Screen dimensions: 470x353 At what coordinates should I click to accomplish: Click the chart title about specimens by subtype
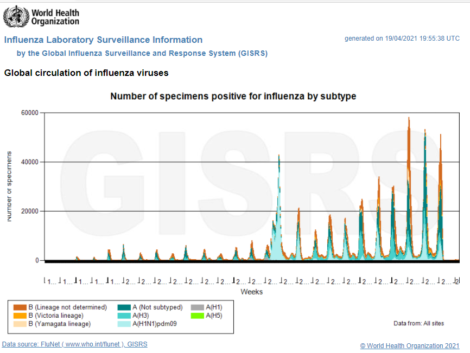pyautogui.click(x=233, y=97)
